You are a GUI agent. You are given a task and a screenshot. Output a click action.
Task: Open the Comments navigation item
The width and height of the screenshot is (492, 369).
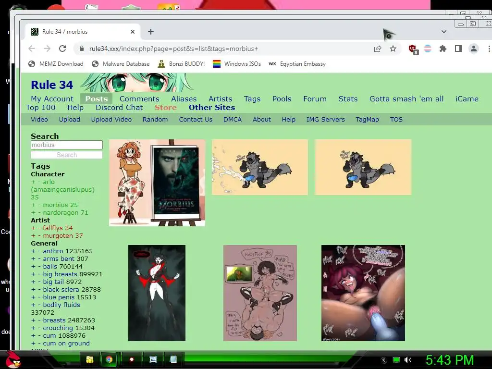139,99
